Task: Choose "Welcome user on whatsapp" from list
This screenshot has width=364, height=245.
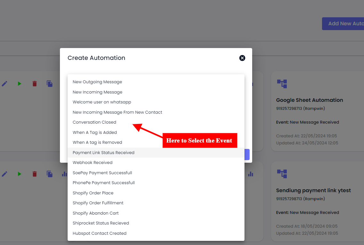Action: point(102,102)
